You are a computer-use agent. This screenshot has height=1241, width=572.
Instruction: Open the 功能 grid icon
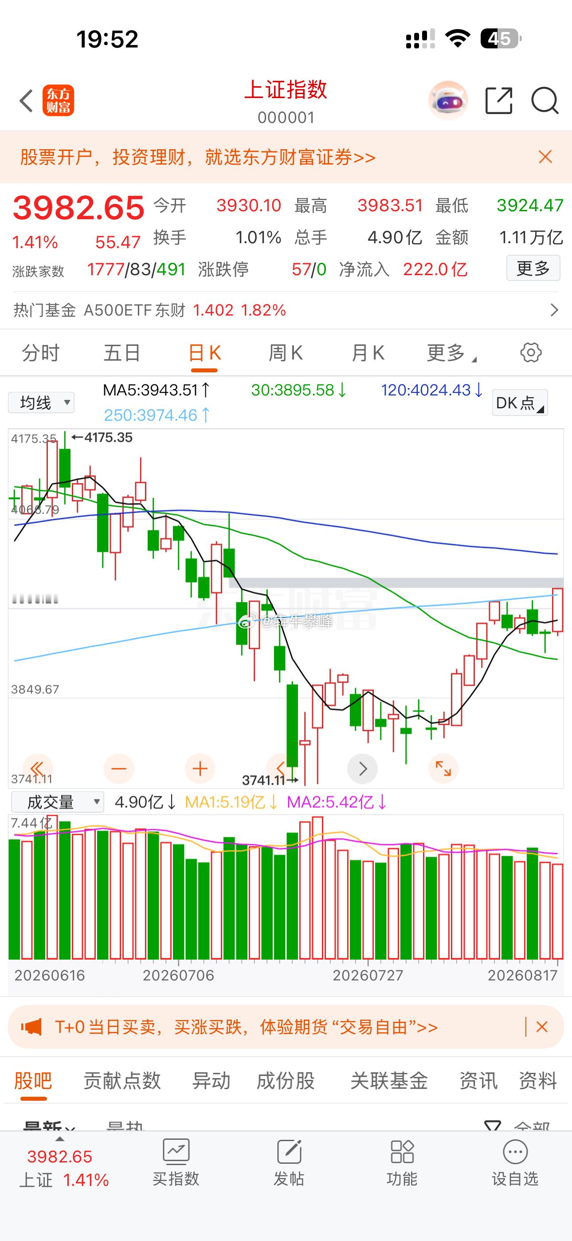pyautogui.click(x=402, y=1163)
